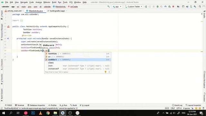Close the MainActivity.java tab
206x116 pixels.
[x=44, y=11]
